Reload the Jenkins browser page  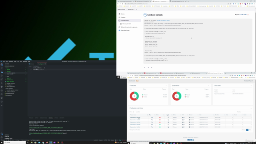[123, 4]
